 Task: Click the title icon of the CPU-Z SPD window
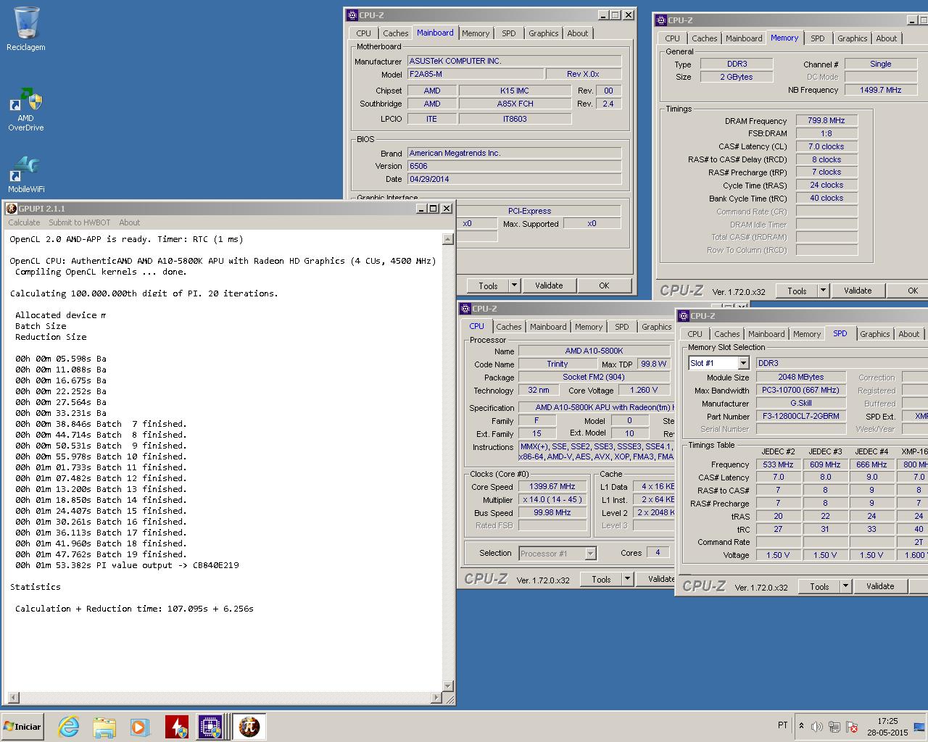684,316
